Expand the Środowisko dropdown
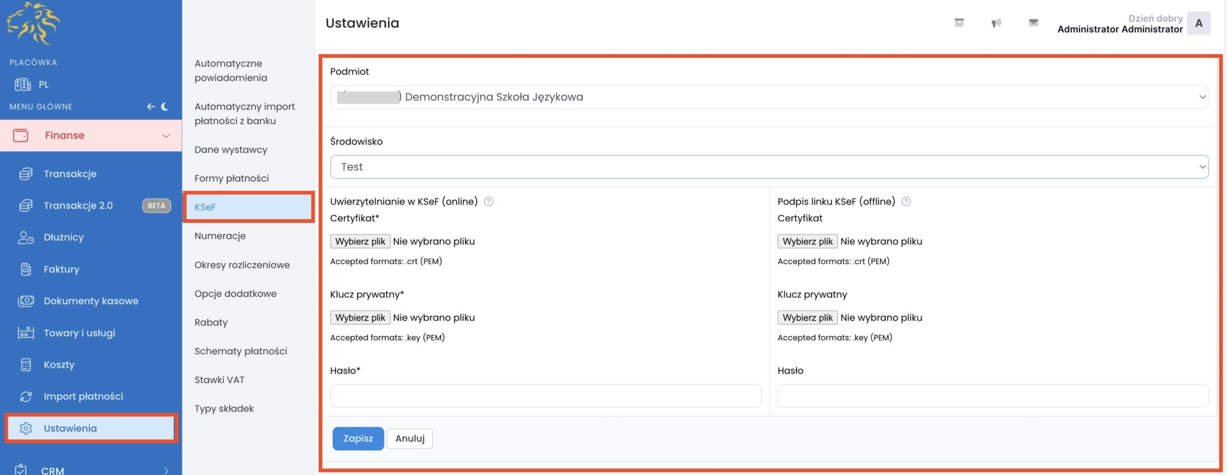 [769, 167]
